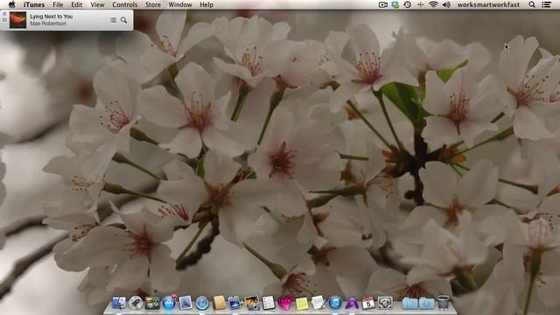Viewport: 560px width, 315px height.
Task: Open the purple A app in Dock
Action: point(352,303)
